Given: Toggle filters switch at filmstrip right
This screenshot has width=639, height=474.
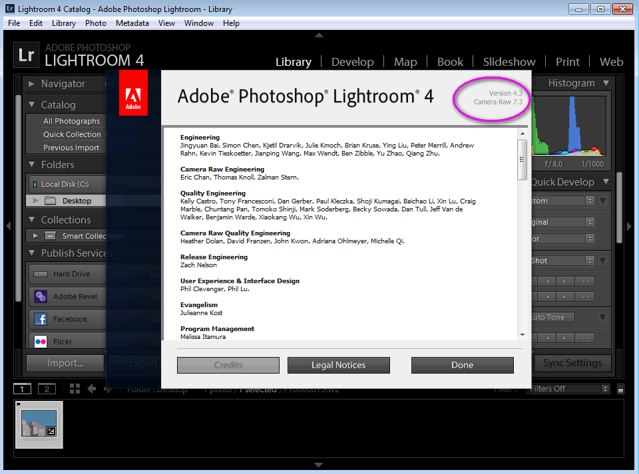Looking at the screenshot, I should (620, 390).
